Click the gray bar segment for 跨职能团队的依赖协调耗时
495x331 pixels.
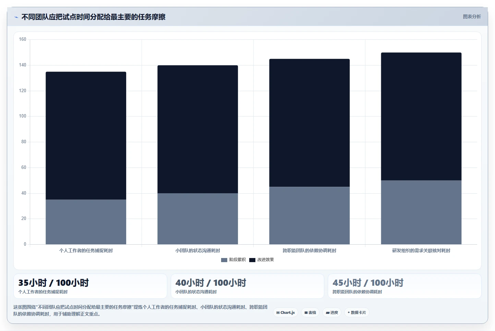click(310, 216)
